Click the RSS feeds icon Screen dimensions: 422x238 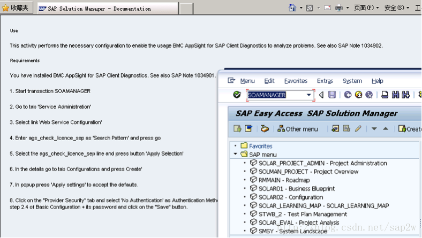(x=310, y=8)
